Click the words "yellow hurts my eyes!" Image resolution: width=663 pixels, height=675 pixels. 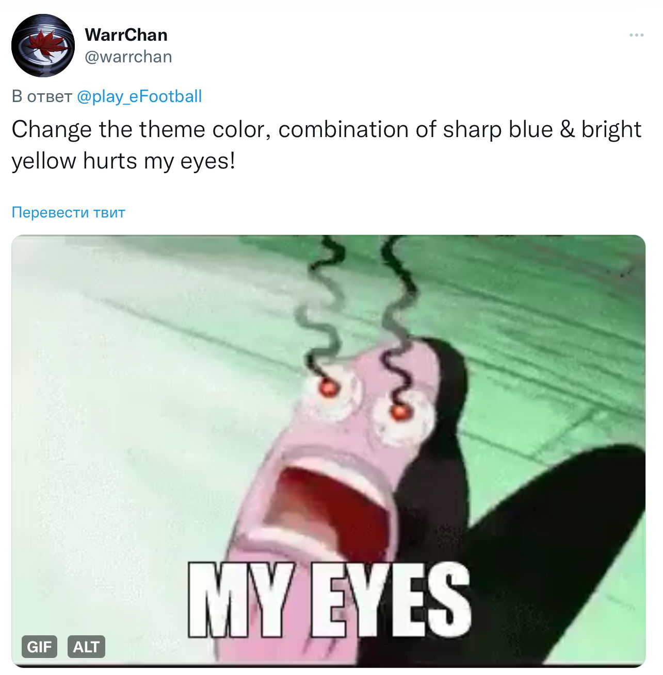pos(123,161)
